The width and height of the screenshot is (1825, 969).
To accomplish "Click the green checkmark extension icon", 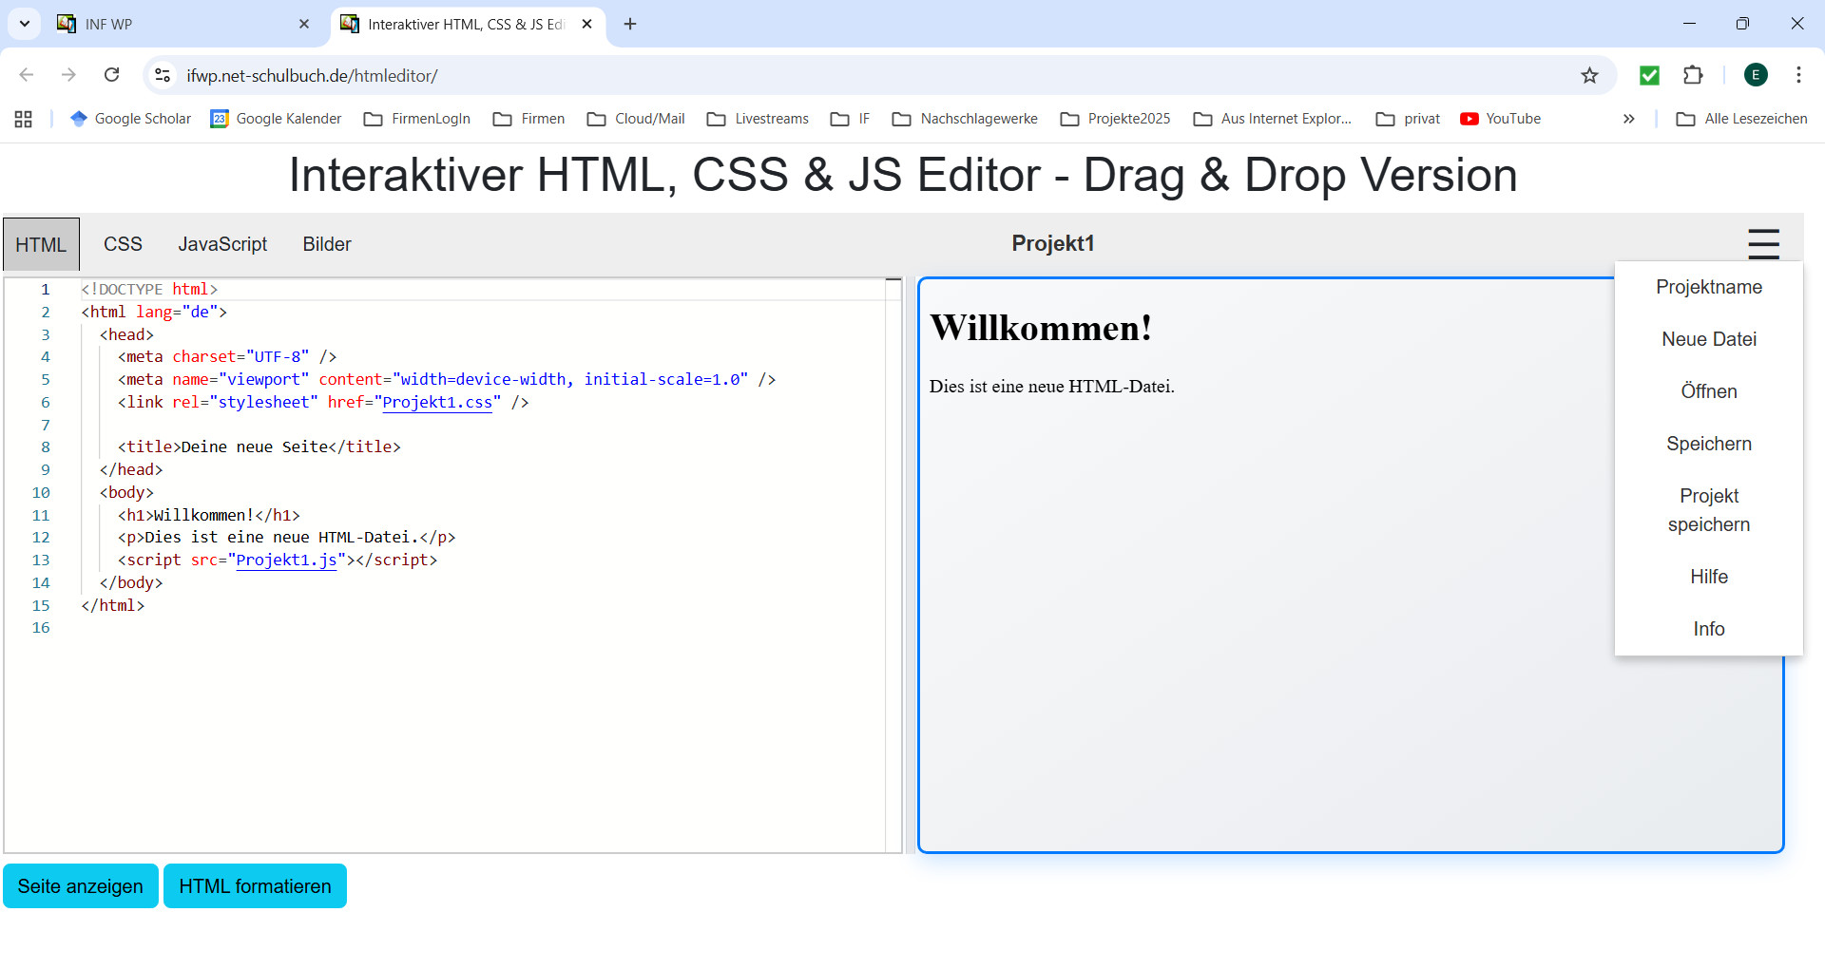I will [x=1649, y=76].
